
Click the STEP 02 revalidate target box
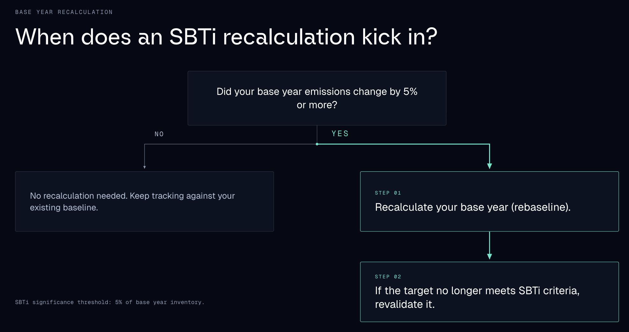click(489, 292)
